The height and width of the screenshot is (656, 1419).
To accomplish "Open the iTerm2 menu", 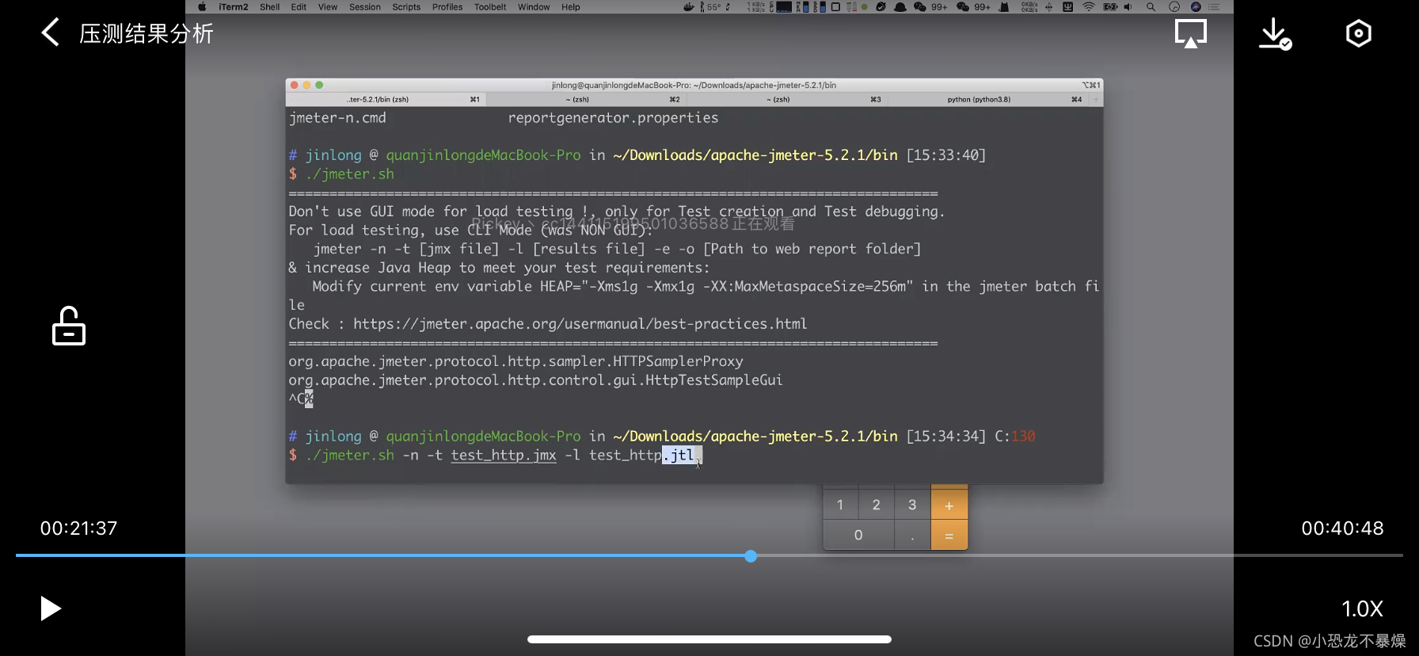I will click(234, 7).
